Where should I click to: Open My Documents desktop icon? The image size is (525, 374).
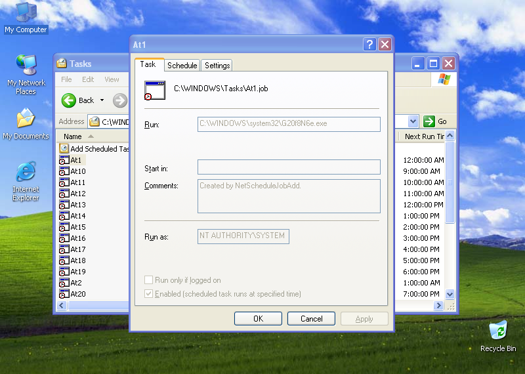[26, 124]
